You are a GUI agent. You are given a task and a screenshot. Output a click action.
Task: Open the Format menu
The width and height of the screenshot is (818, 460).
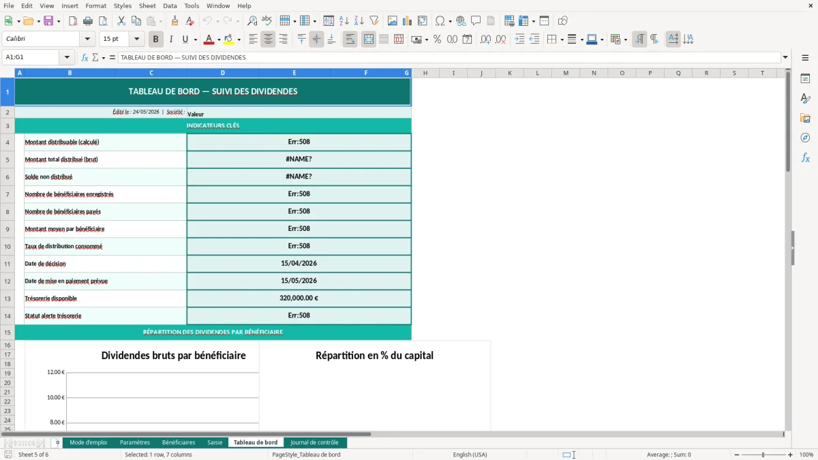coord(96,5)
